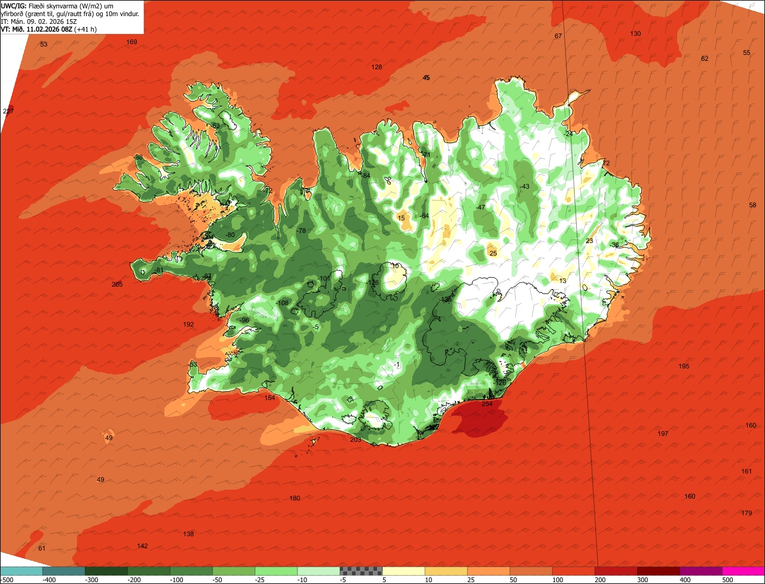
Task: Click the legend label '500'
Action: coord(727,580)
